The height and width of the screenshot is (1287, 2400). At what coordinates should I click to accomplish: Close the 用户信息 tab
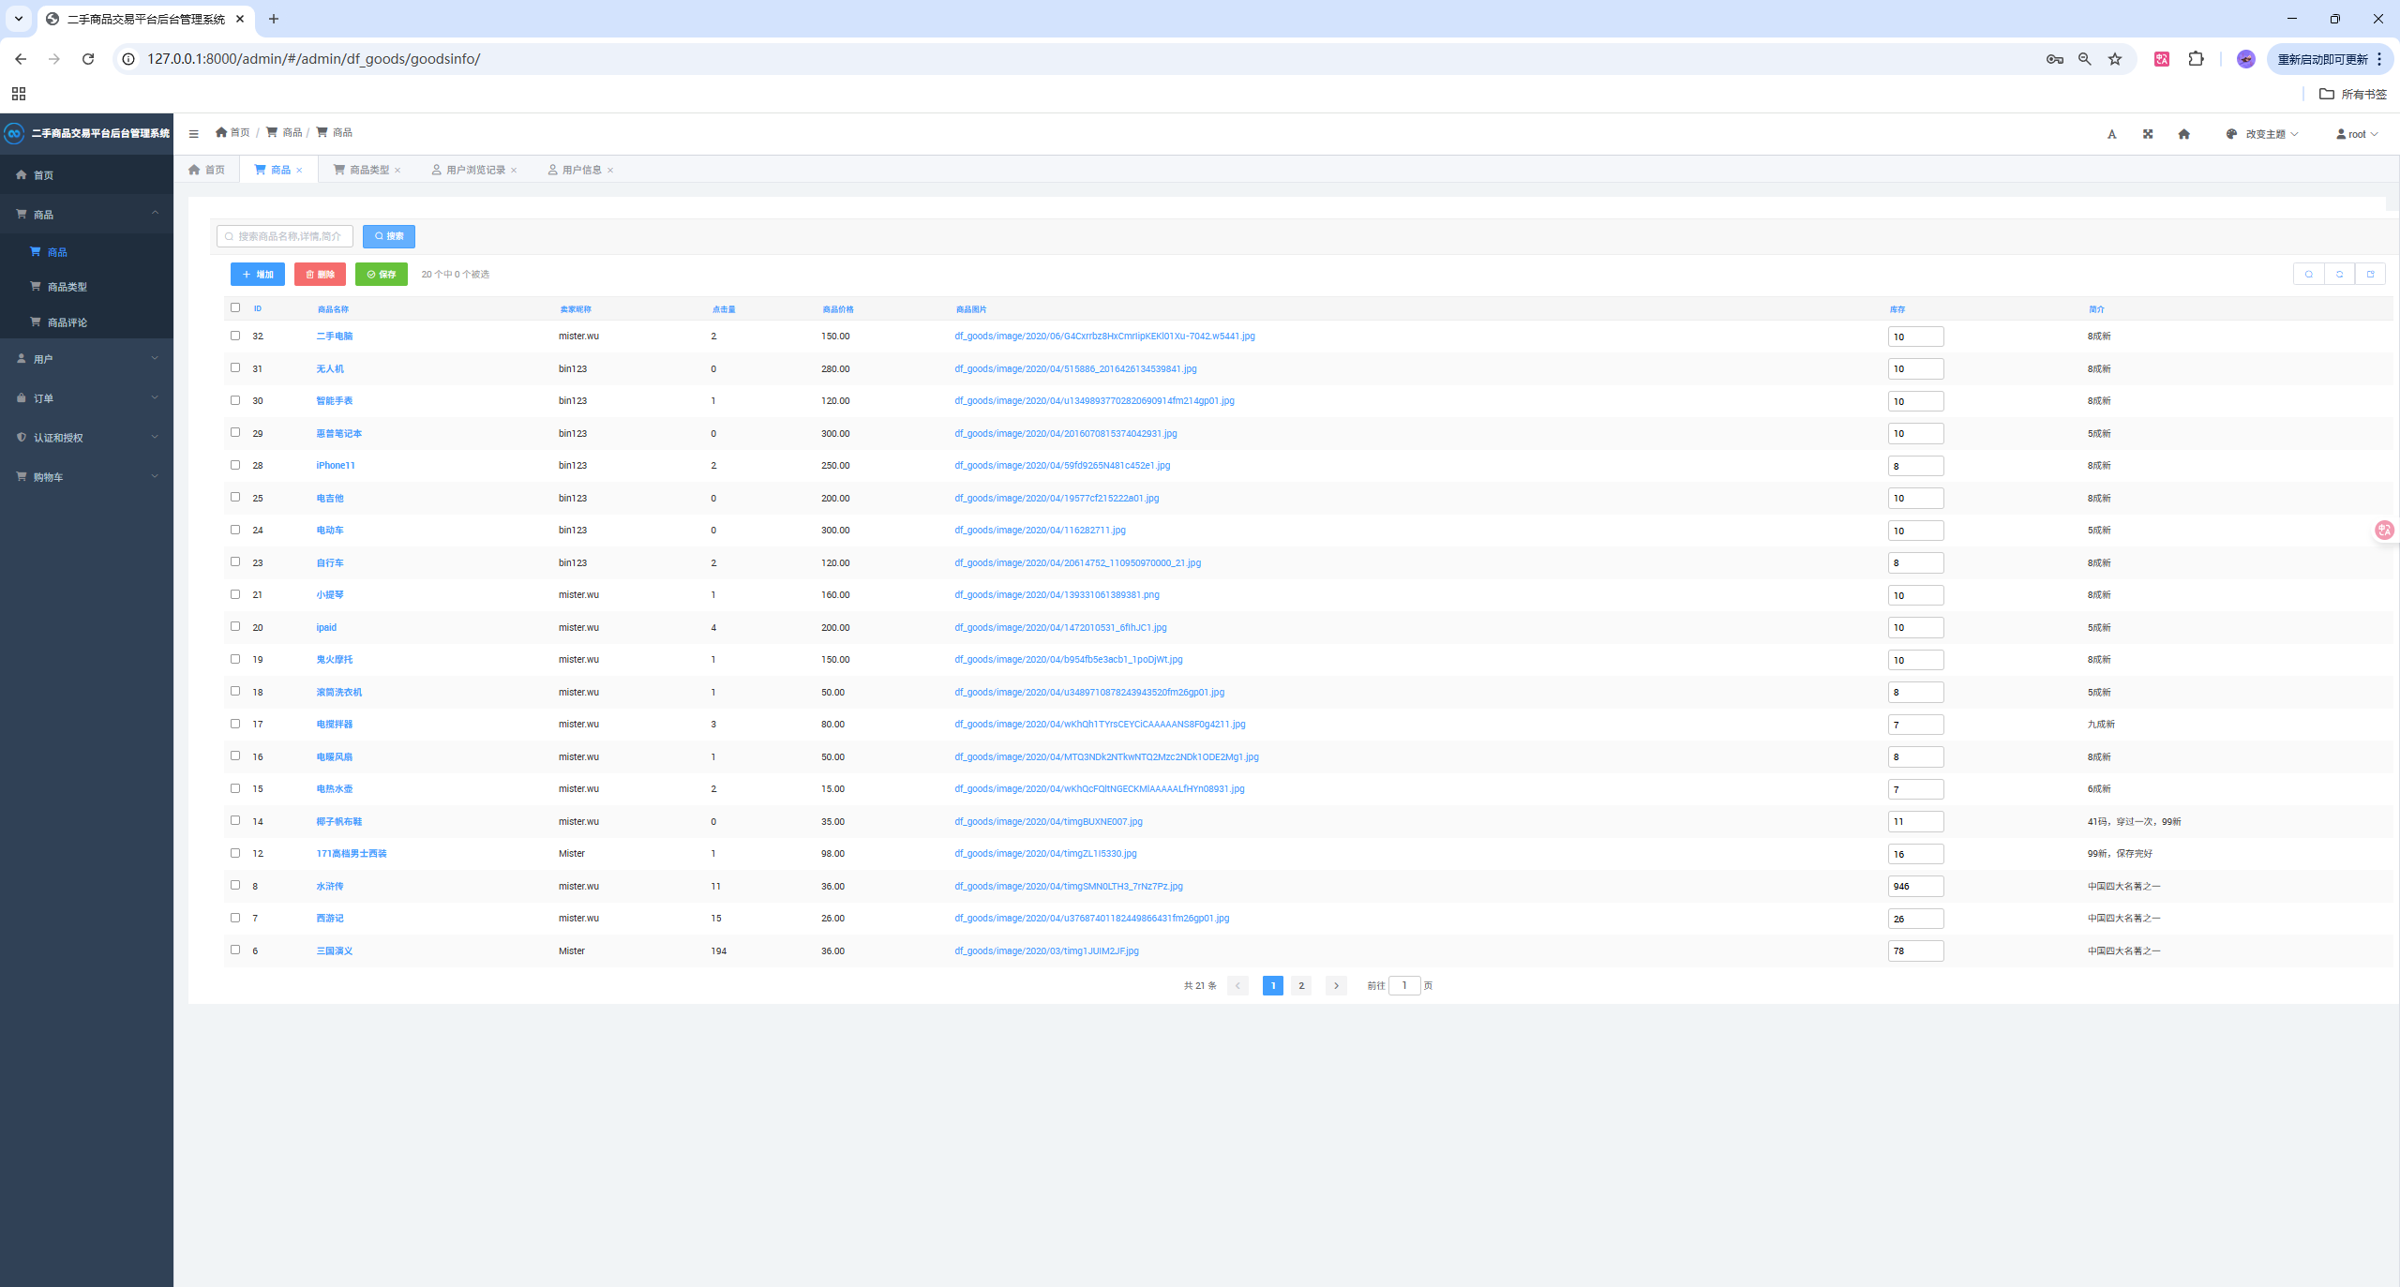(610, 171)
